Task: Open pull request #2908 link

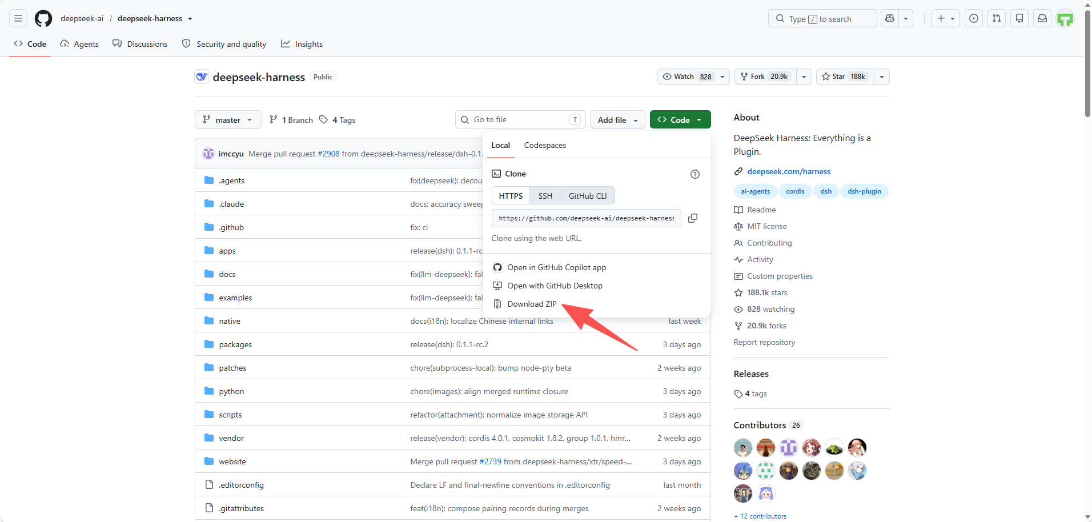Action: point(328,154)
